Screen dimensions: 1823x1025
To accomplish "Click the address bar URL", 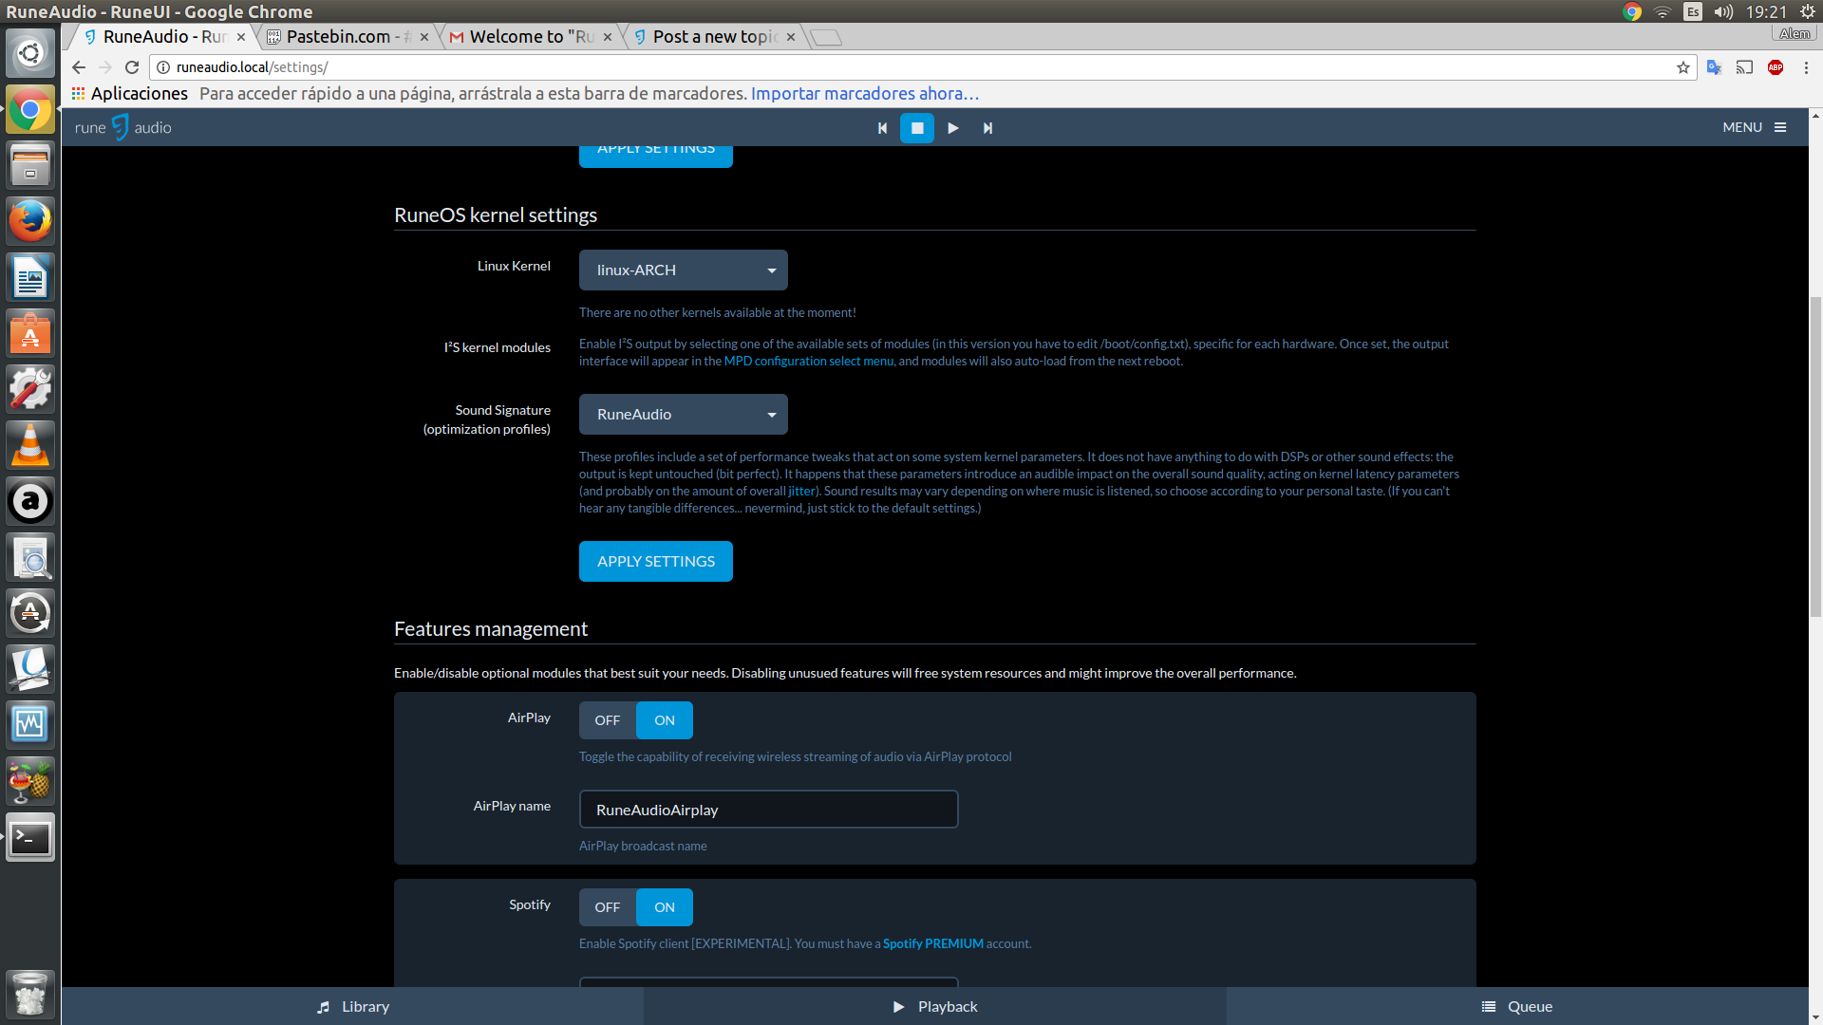I will click(253, 67).
